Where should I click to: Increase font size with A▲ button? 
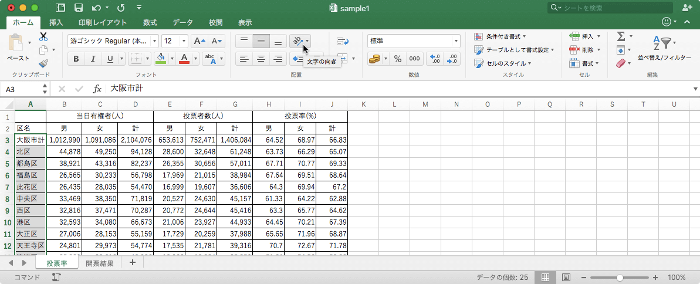click(199, 41)
